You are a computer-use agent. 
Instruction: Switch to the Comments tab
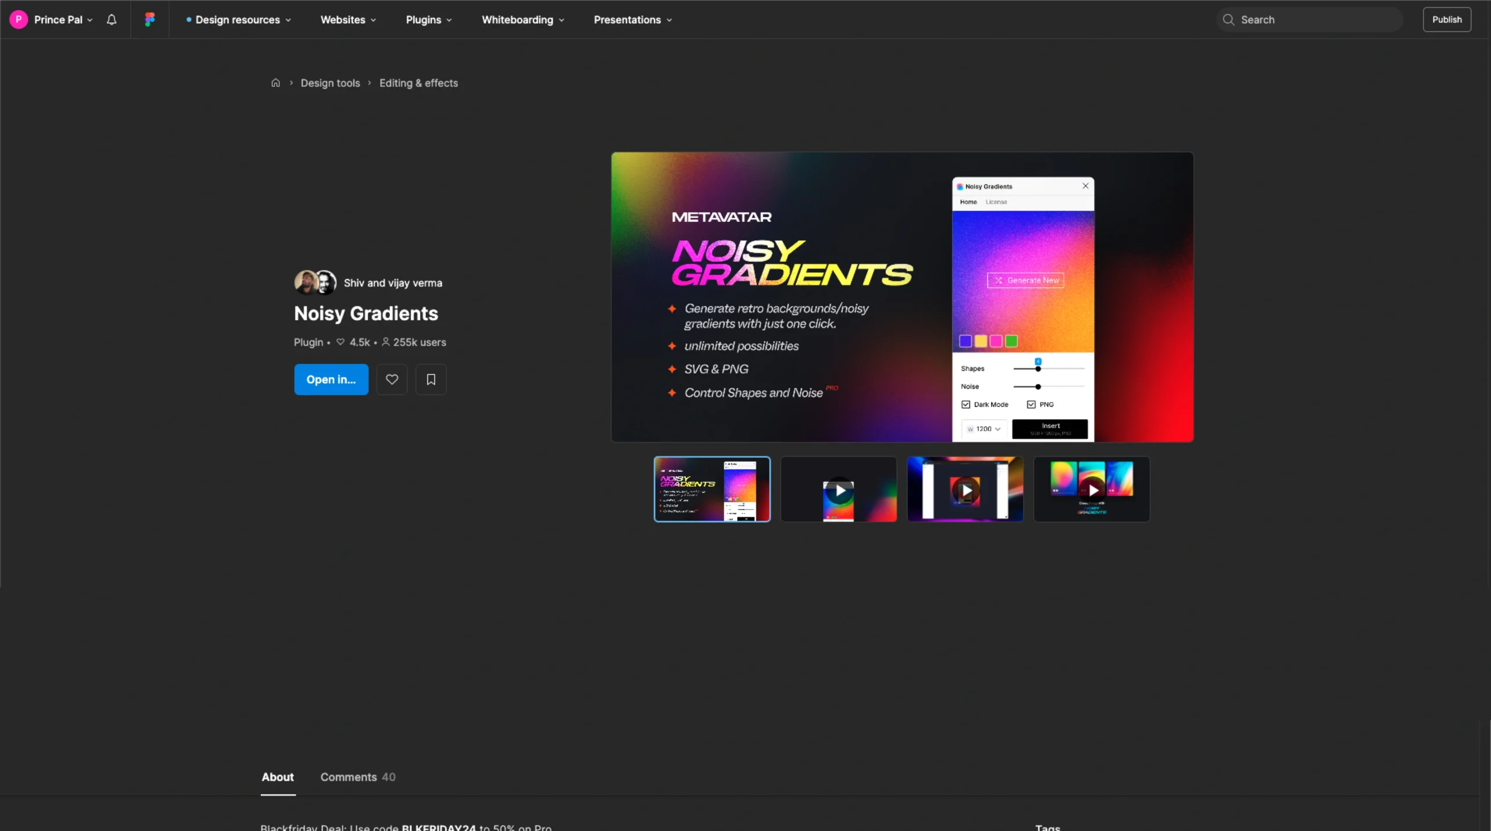click(x=358, y=777)
